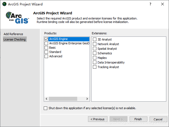Toggle the Spatial Analyst extension checkbox
This screenshot has height=127, width=169.
95,48
